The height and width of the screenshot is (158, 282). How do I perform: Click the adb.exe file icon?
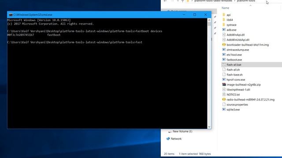pos(224,30)
